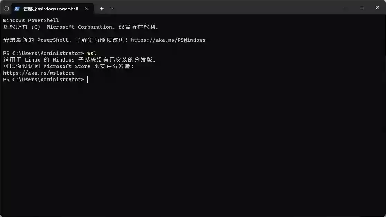386x217 pixels.
Task: Click the Microsoft Store text in output
Action: click(67, 66)
